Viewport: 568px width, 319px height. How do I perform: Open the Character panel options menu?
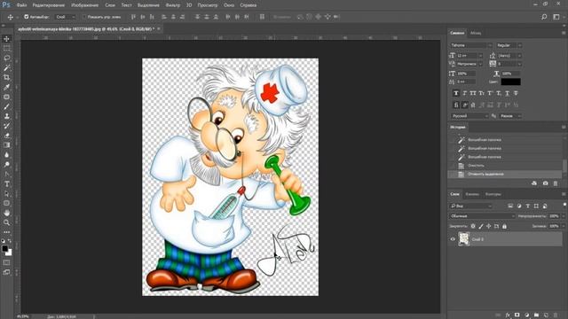pos(564,33)
